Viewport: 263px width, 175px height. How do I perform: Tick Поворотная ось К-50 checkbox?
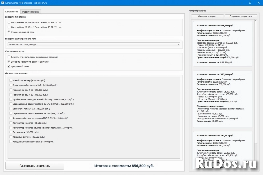click(x=11, y=90)
